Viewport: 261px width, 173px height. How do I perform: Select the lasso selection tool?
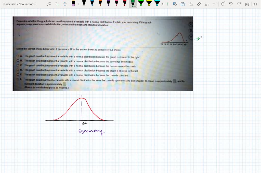point(57,4)
